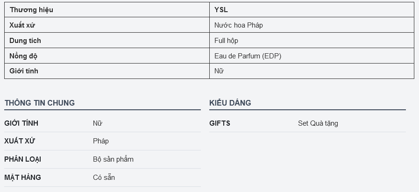Select the PHÂN LOẠI spec label
Image resolution: width=419 pixels, height=192 pixels.
[22, 159]
